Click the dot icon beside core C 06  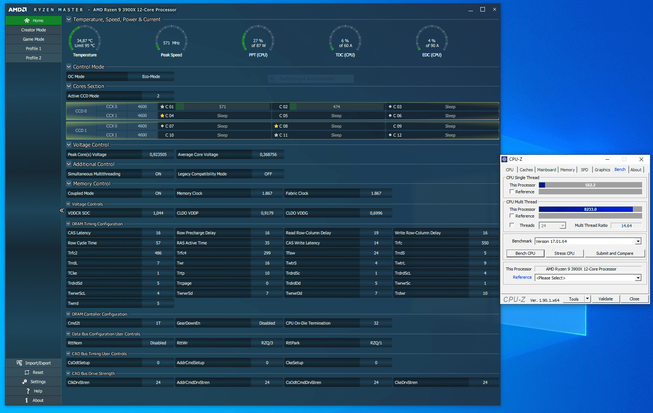390,116
